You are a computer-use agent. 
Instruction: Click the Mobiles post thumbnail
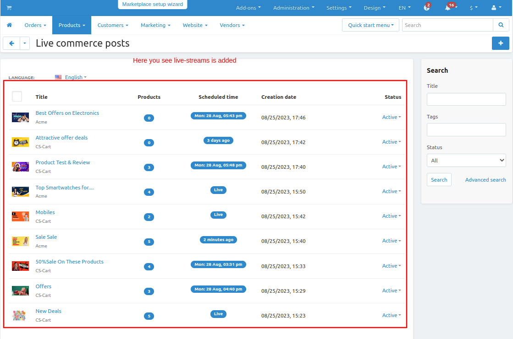point(21,216)
